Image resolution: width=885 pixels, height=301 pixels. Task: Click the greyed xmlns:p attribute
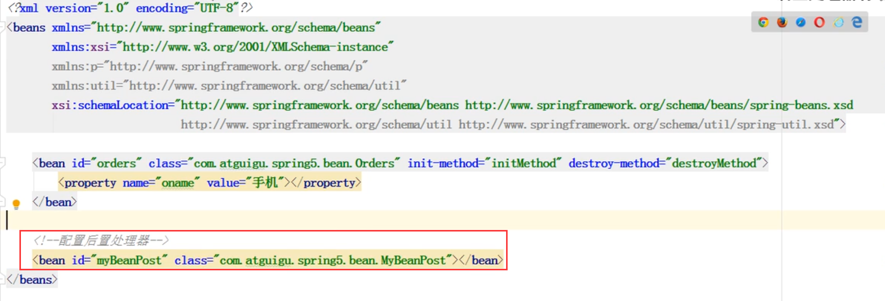pos(209,66)
